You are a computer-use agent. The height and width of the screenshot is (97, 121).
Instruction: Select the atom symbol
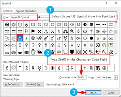[98, 31]
